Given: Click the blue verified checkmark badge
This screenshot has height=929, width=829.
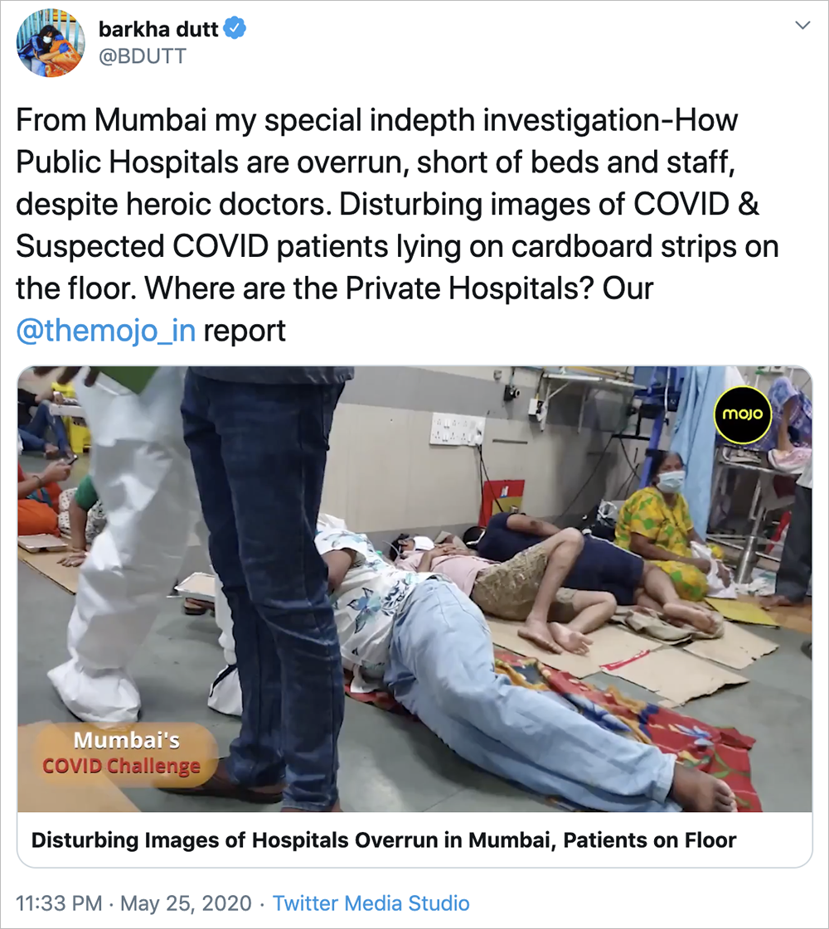Looking at the screenshot, I should tap(235, 28).
